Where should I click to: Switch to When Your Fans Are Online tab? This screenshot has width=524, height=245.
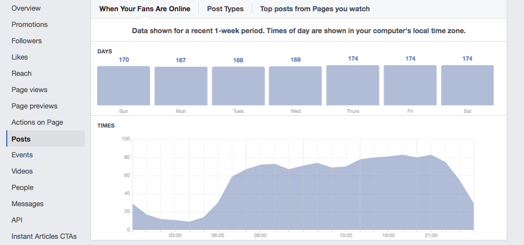point(145,8)
